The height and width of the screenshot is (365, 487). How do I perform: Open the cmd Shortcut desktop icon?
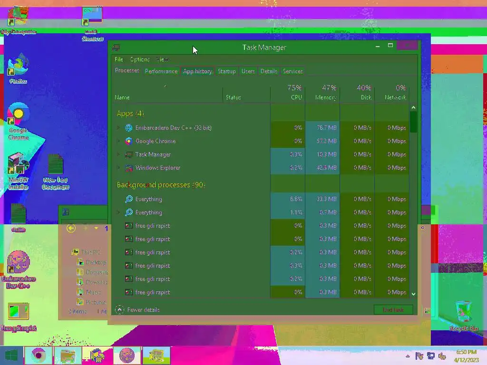point(92,23)
